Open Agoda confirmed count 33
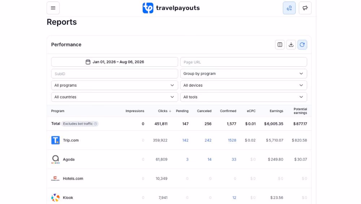Image resolution: width=361 pixels, height=204 pixels. 234,159
